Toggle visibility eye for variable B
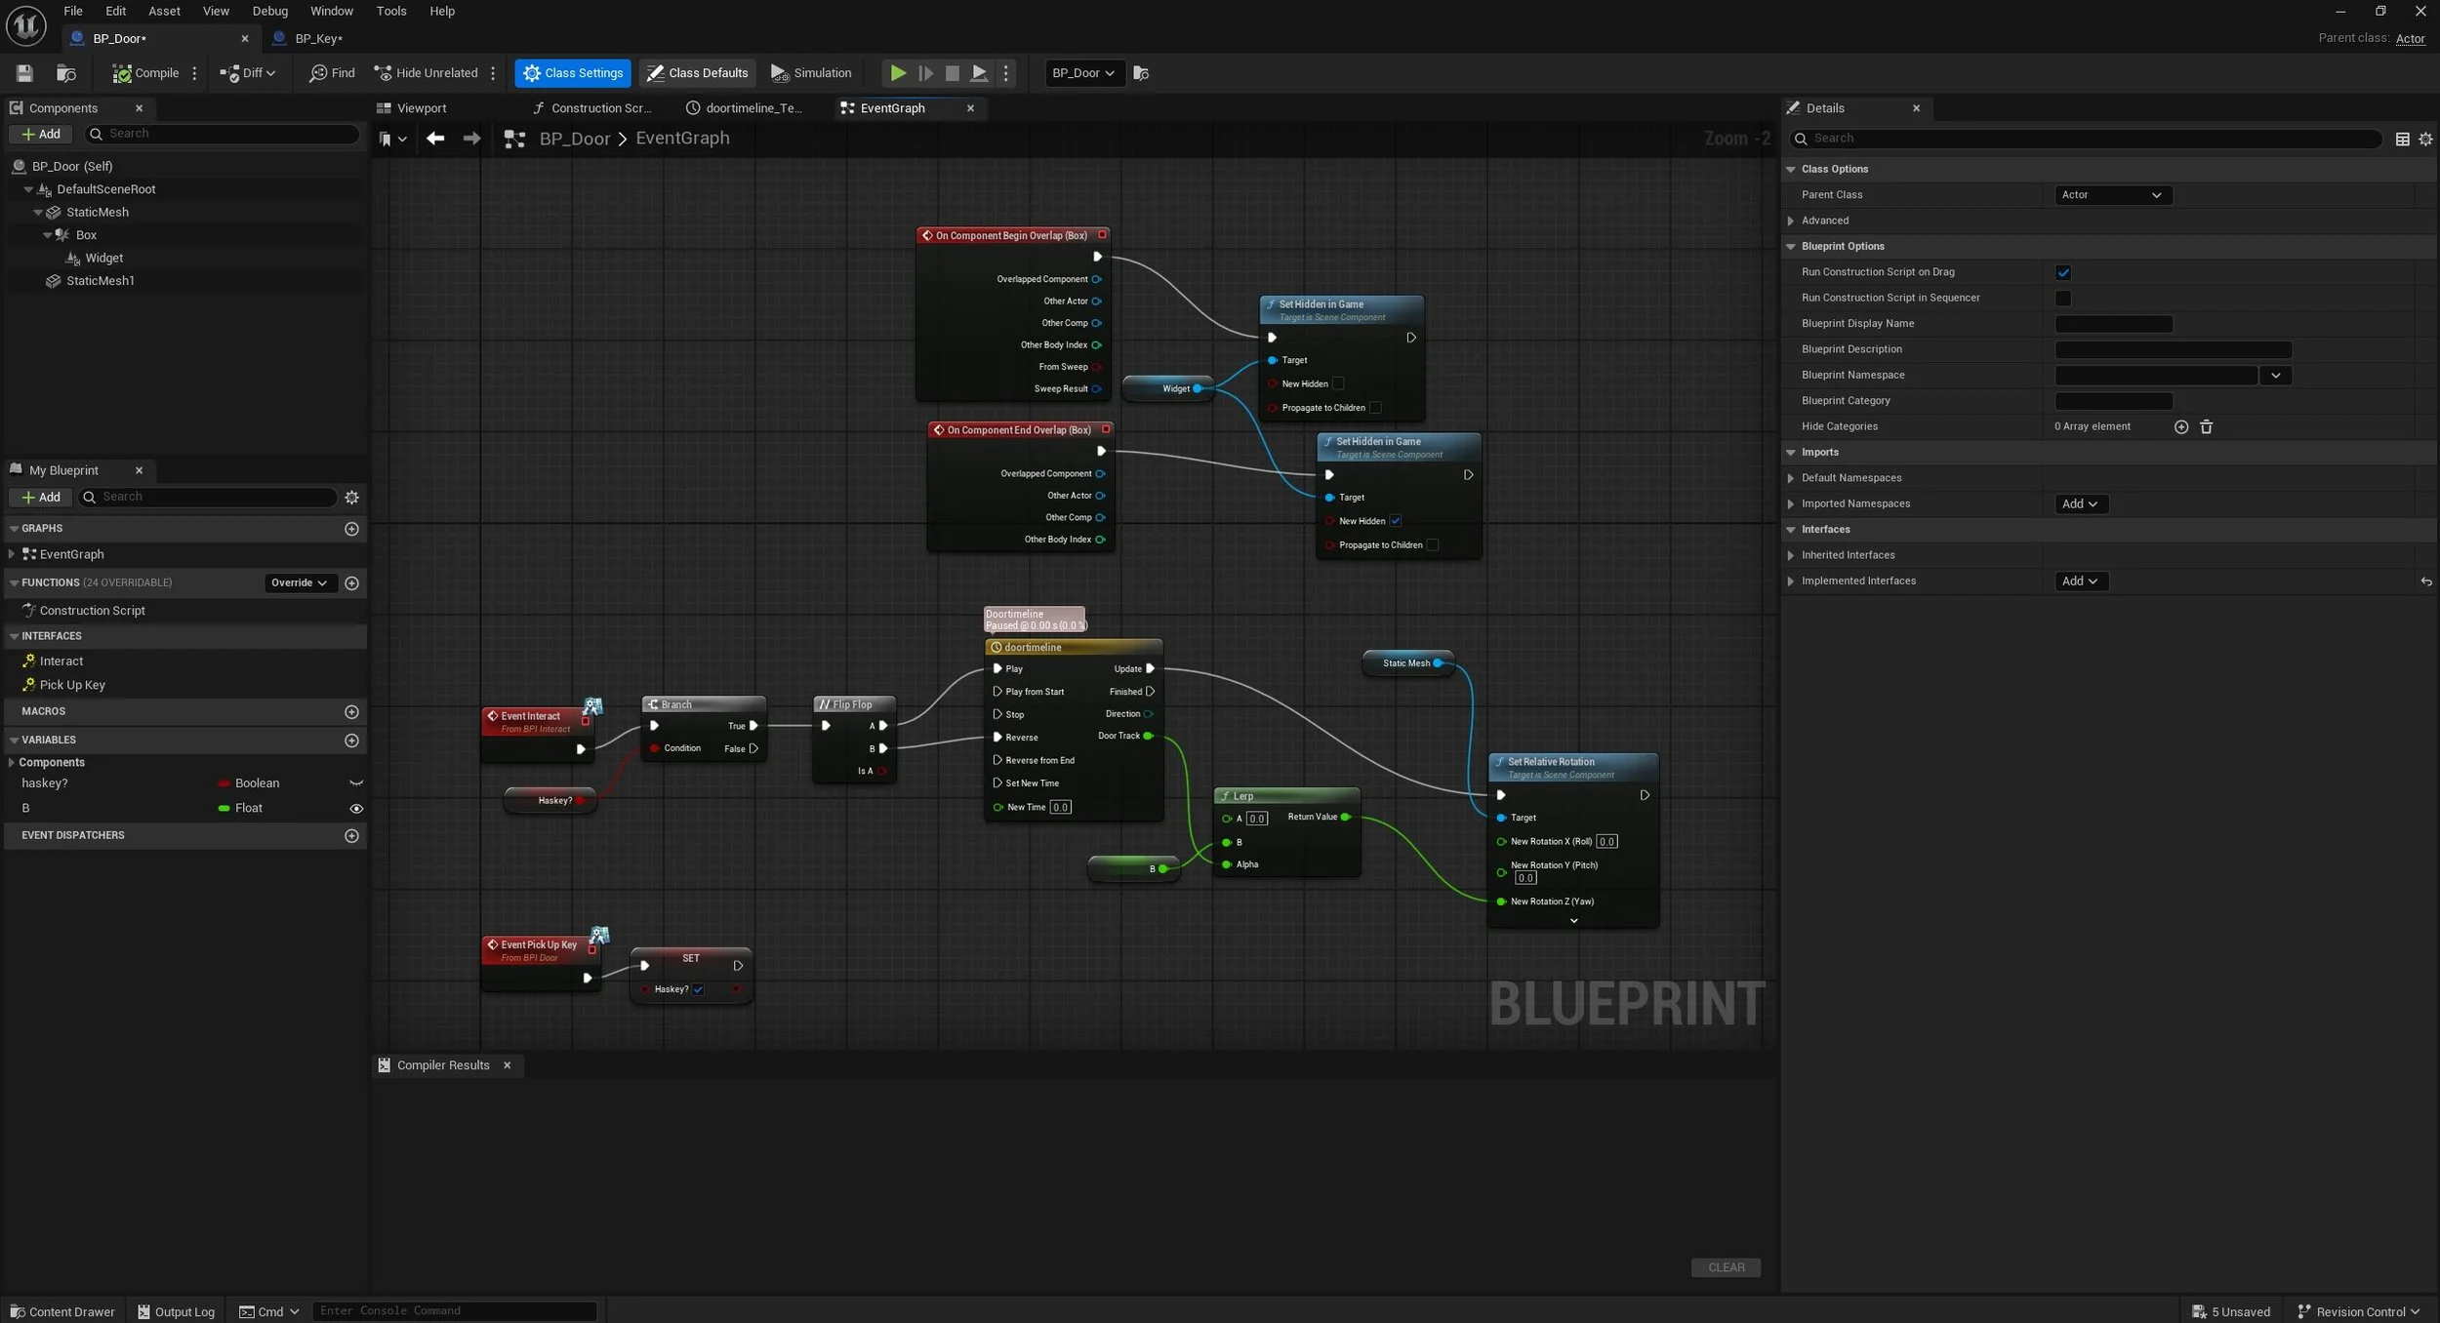This screenshot has width=2440, height=1323. tap(356, 809)
